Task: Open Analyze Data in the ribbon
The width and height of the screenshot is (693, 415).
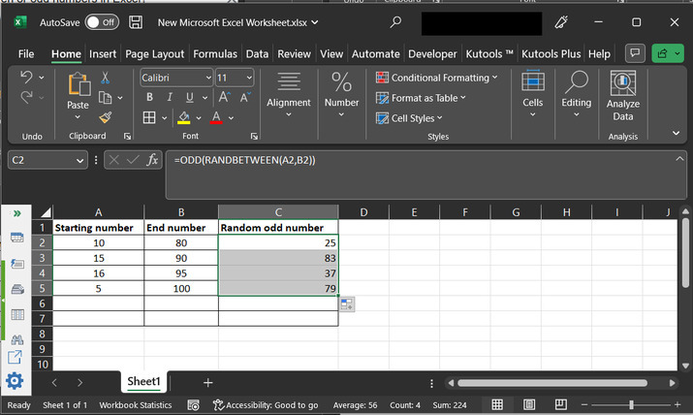Action: (x=622, y=96)
